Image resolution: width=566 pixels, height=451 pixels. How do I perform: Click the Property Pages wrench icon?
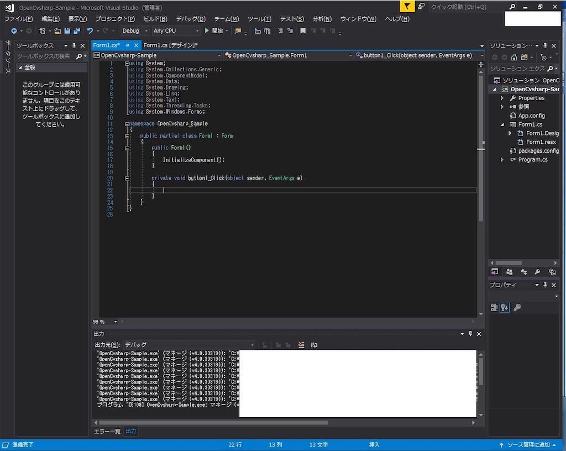tap(517, 308)
